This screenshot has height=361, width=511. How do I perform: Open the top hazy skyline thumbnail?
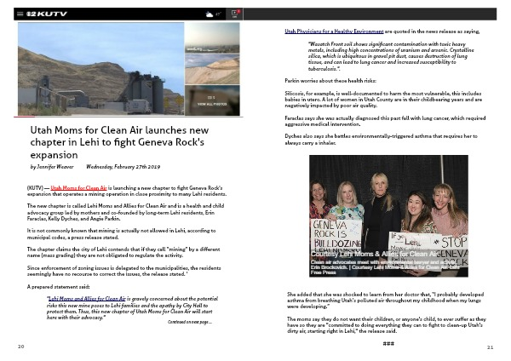tap(212, 37)
